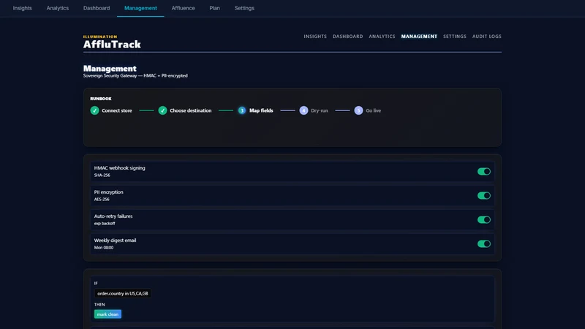Click ANALYTICS in the AffluTrack header nav
Viewport: 585px width, 329px height.
[x=382, y=37]
